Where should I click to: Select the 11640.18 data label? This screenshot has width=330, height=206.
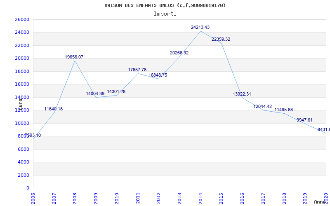(x=53, y=109)
